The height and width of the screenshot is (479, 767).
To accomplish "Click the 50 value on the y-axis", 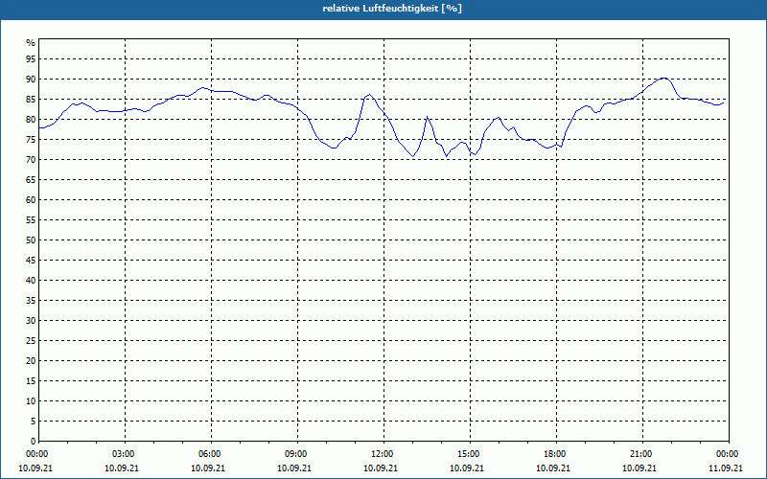I will [31, 240].
